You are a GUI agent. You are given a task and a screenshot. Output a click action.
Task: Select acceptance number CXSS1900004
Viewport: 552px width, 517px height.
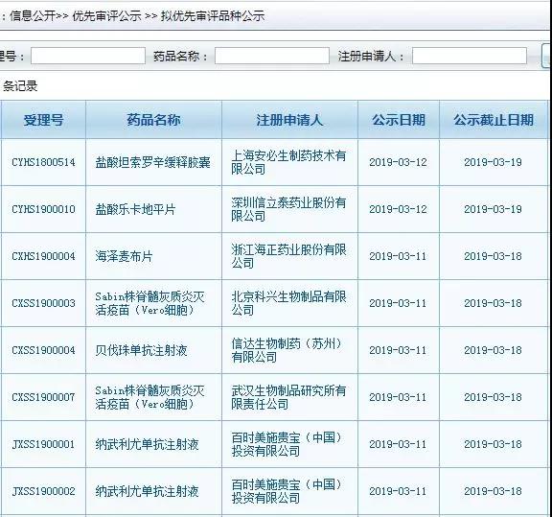(43, 350)
